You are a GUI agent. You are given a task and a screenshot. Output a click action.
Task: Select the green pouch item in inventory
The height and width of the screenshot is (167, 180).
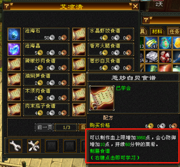[165, 43]
